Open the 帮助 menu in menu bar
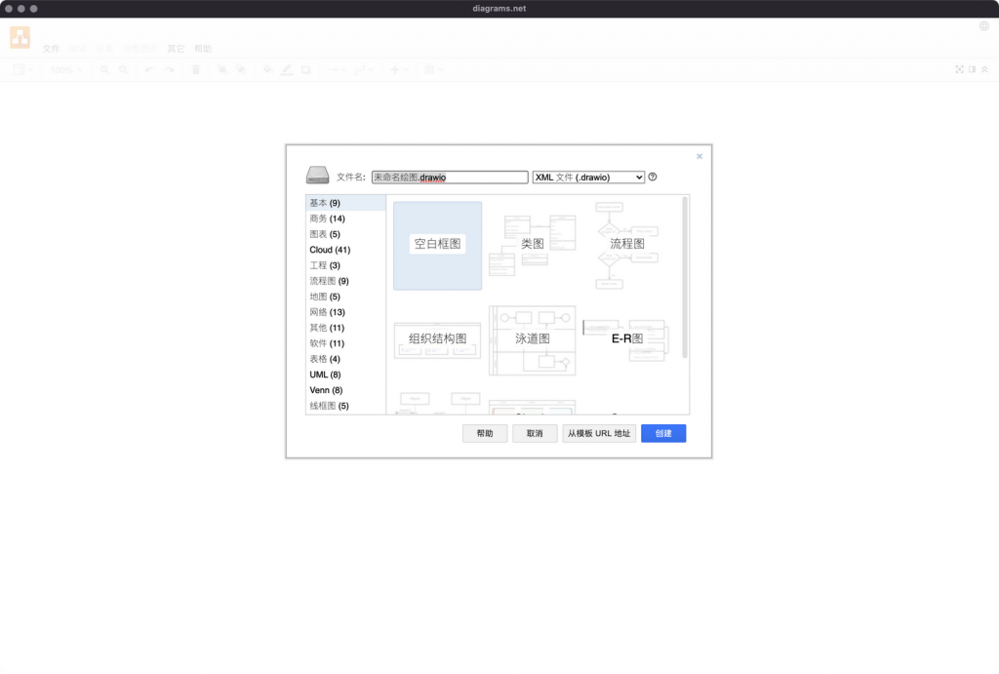This screenshot has height=674, width=999. point(203,49)
